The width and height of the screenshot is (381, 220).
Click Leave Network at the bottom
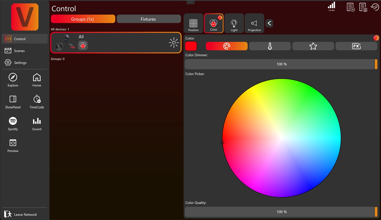[25, 214]
